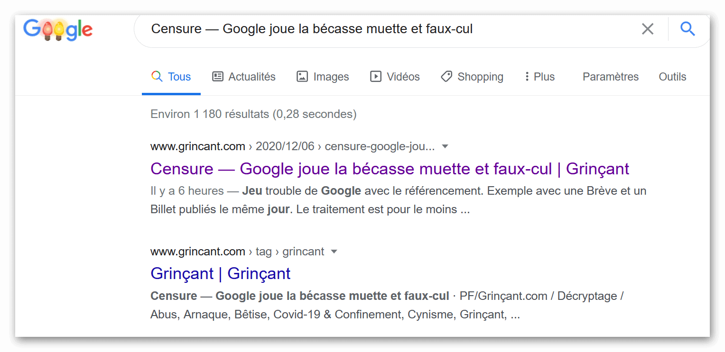Expand the Plus menu
The height and width of the screenshot is (352, 725).
point(540,77)
